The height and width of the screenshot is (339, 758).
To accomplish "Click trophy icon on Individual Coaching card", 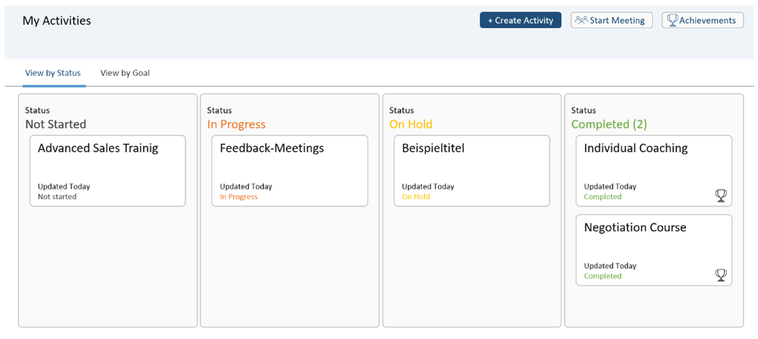I will (721, 195).
